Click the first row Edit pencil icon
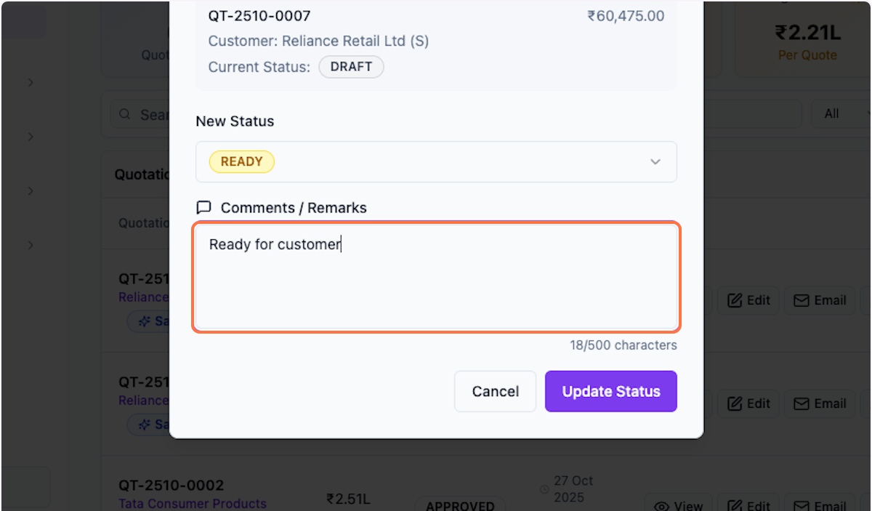This screenshot has height=511, width=872. (735, 300)
